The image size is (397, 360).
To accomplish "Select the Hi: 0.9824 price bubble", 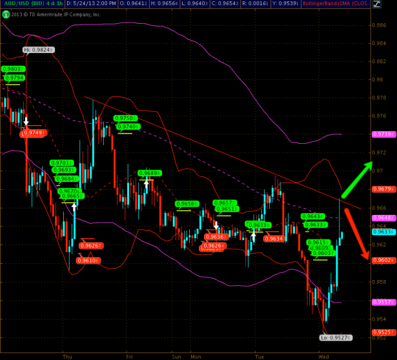I will [38, 49].
